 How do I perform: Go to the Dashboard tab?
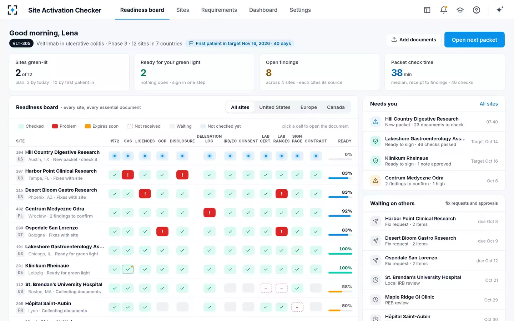[263, 10]
